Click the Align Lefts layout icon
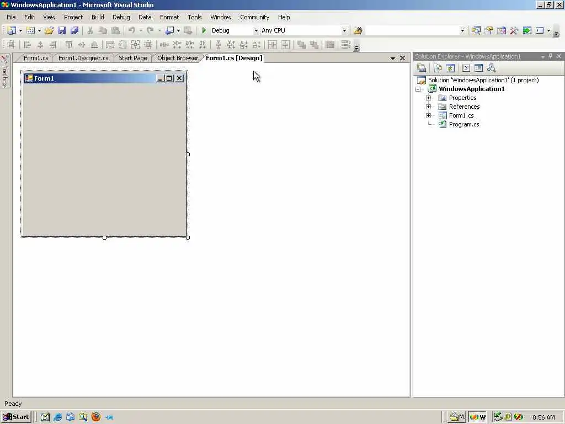 pyautogui.click(x=28, y=45)
